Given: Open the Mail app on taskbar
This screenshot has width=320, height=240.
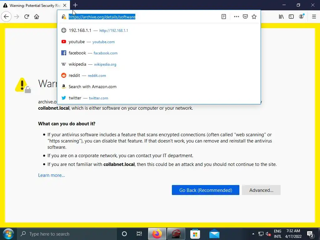Looking at the screenshot, I should click(214, 234).
